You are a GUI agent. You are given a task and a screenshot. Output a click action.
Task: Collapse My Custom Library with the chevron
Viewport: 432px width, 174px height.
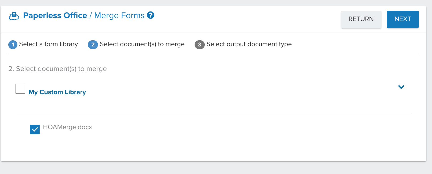401,87
